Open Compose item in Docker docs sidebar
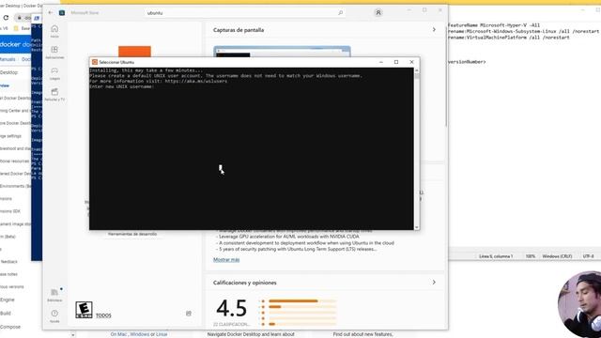Image resolution: width=601 pixels, height=338 pixels. [x=10, y=327]
